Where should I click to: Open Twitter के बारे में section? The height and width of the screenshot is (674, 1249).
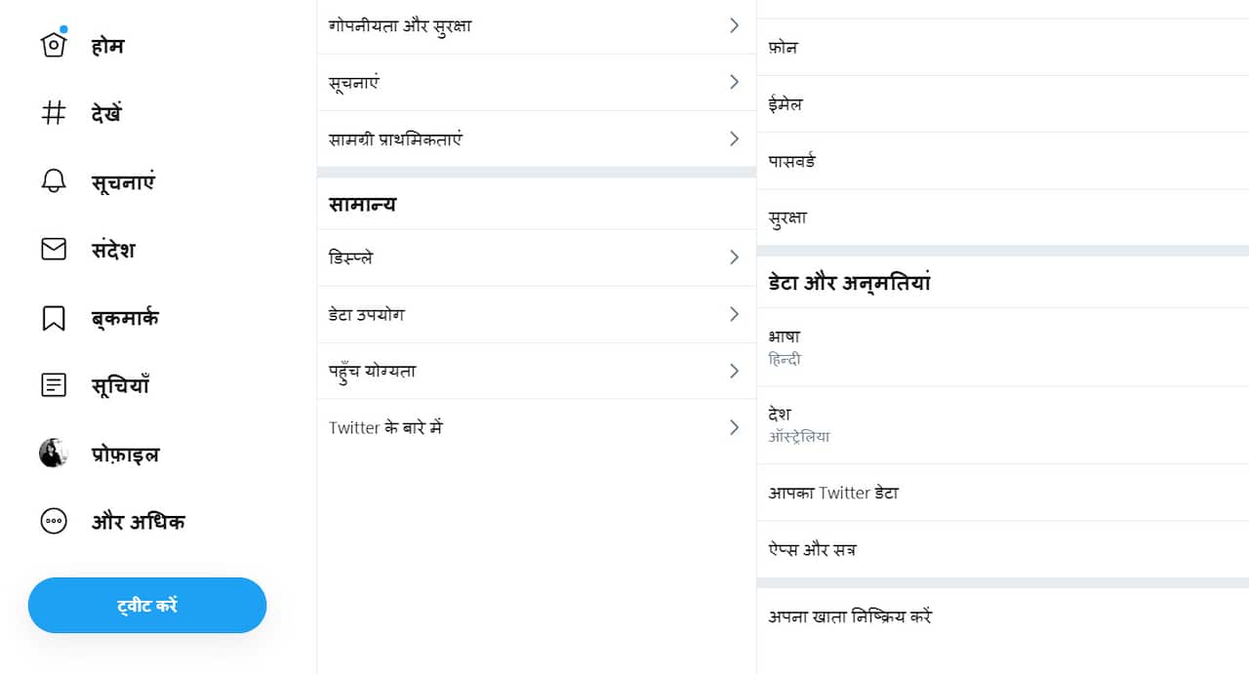tap(537, 427)
